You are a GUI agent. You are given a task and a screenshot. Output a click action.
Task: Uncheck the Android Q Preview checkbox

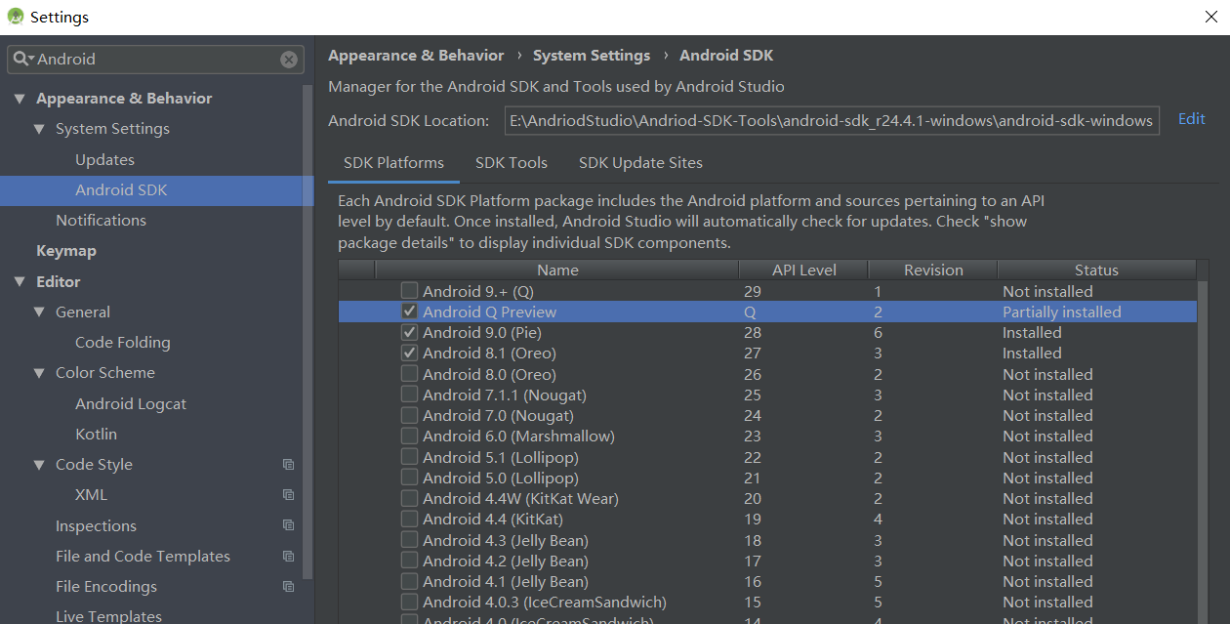pos(410,312)
